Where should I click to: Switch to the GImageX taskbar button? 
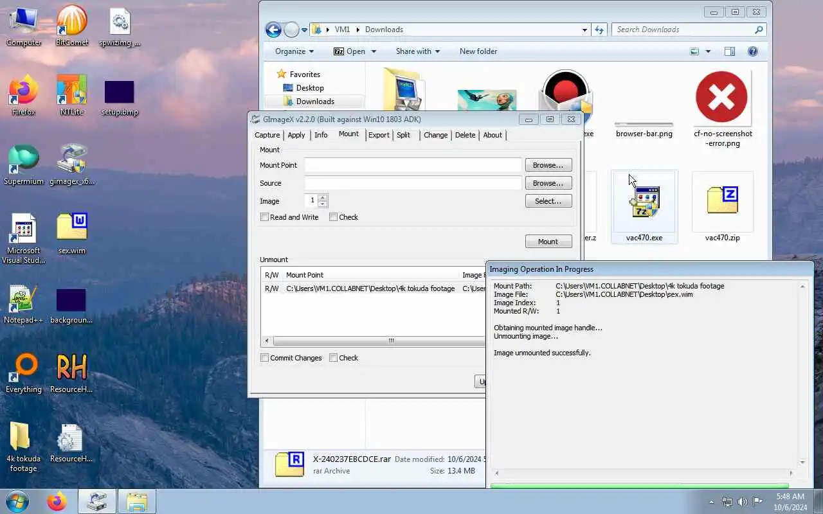tap(97, 501)
